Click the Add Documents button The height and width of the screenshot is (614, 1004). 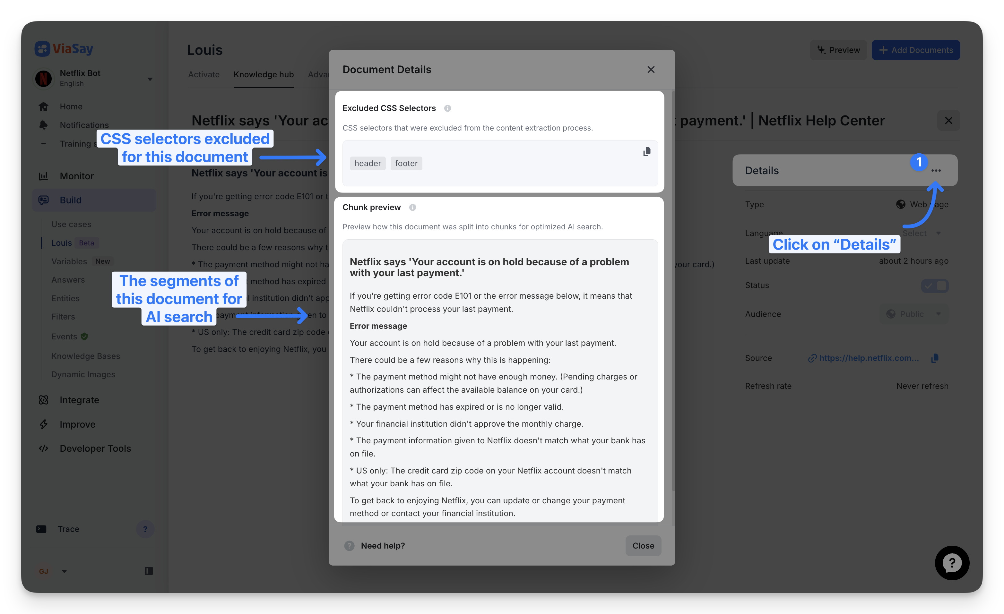pyautogui.click(x=916, y=50)
